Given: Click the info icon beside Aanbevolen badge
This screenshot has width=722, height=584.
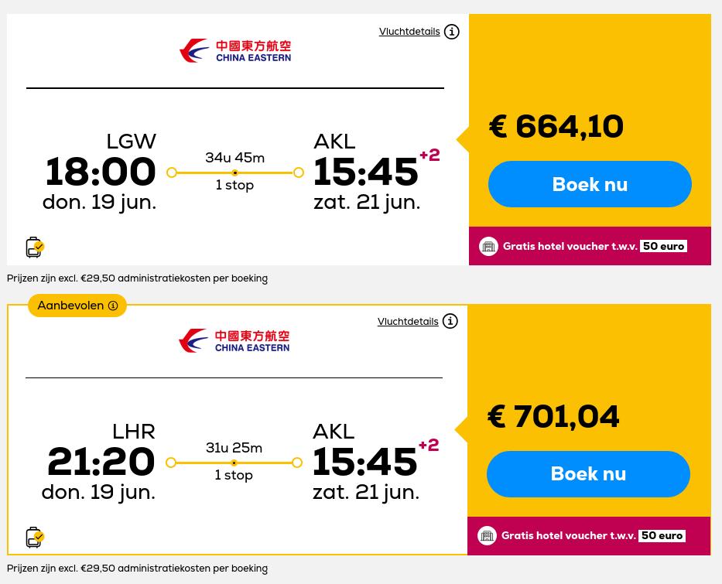Looking at the screenshot, I should click(x=113, y=306).
